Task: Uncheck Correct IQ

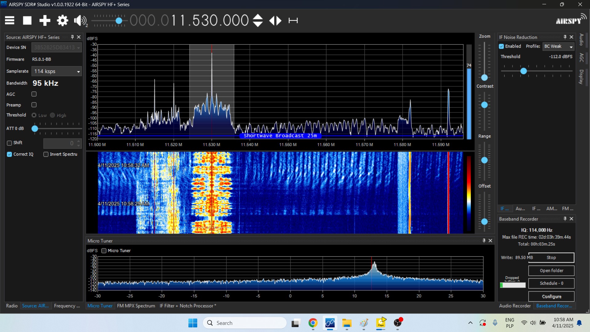Action: (10, 154)
